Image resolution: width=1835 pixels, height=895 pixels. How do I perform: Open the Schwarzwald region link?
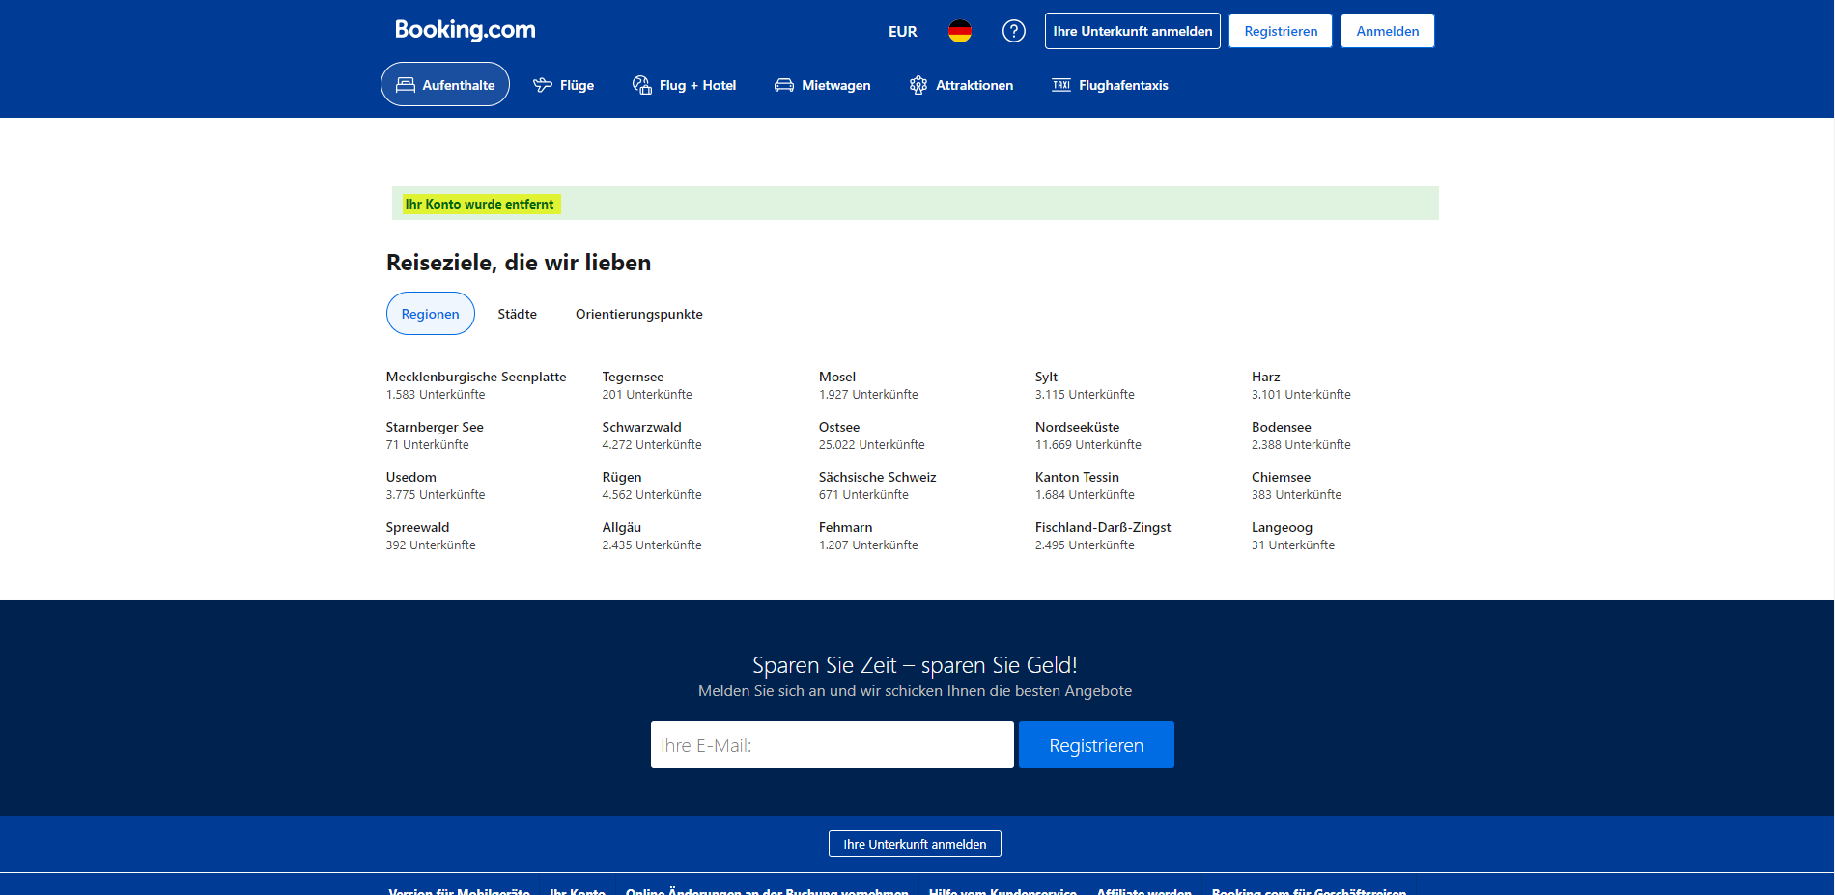point(641,427)
